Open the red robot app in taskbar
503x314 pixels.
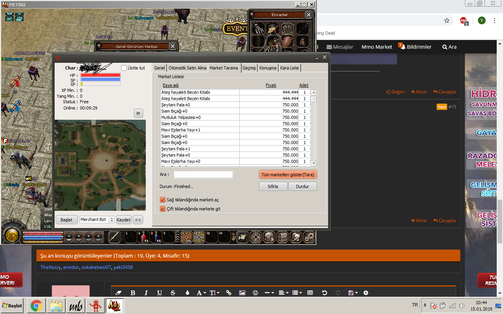pos(95,305)
